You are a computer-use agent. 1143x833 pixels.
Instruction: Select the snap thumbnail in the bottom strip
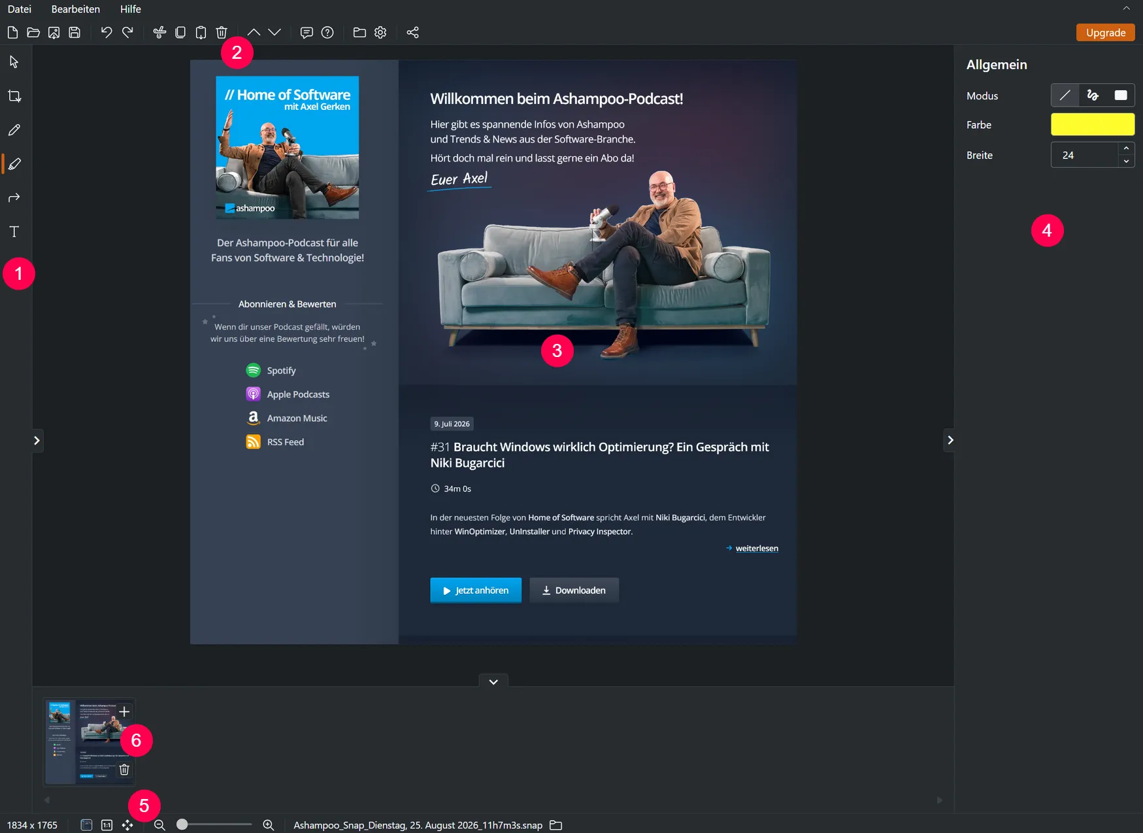point(89,742)
